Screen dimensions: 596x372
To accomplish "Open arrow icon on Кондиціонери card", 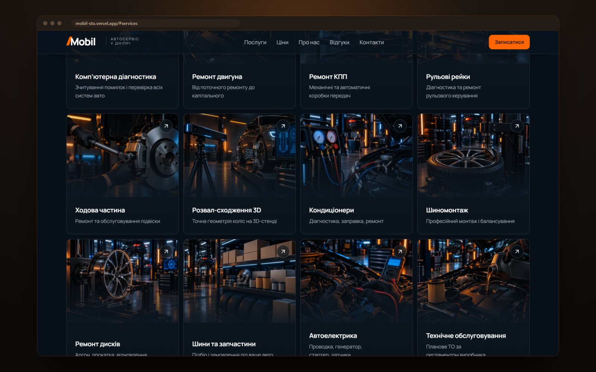I will tap(400, 126).
